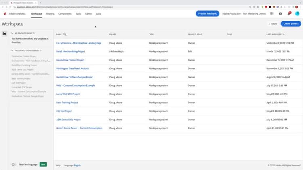Click the Provide feedback button
This screenshot has width=303, height=170.
[x=207, y=13]
